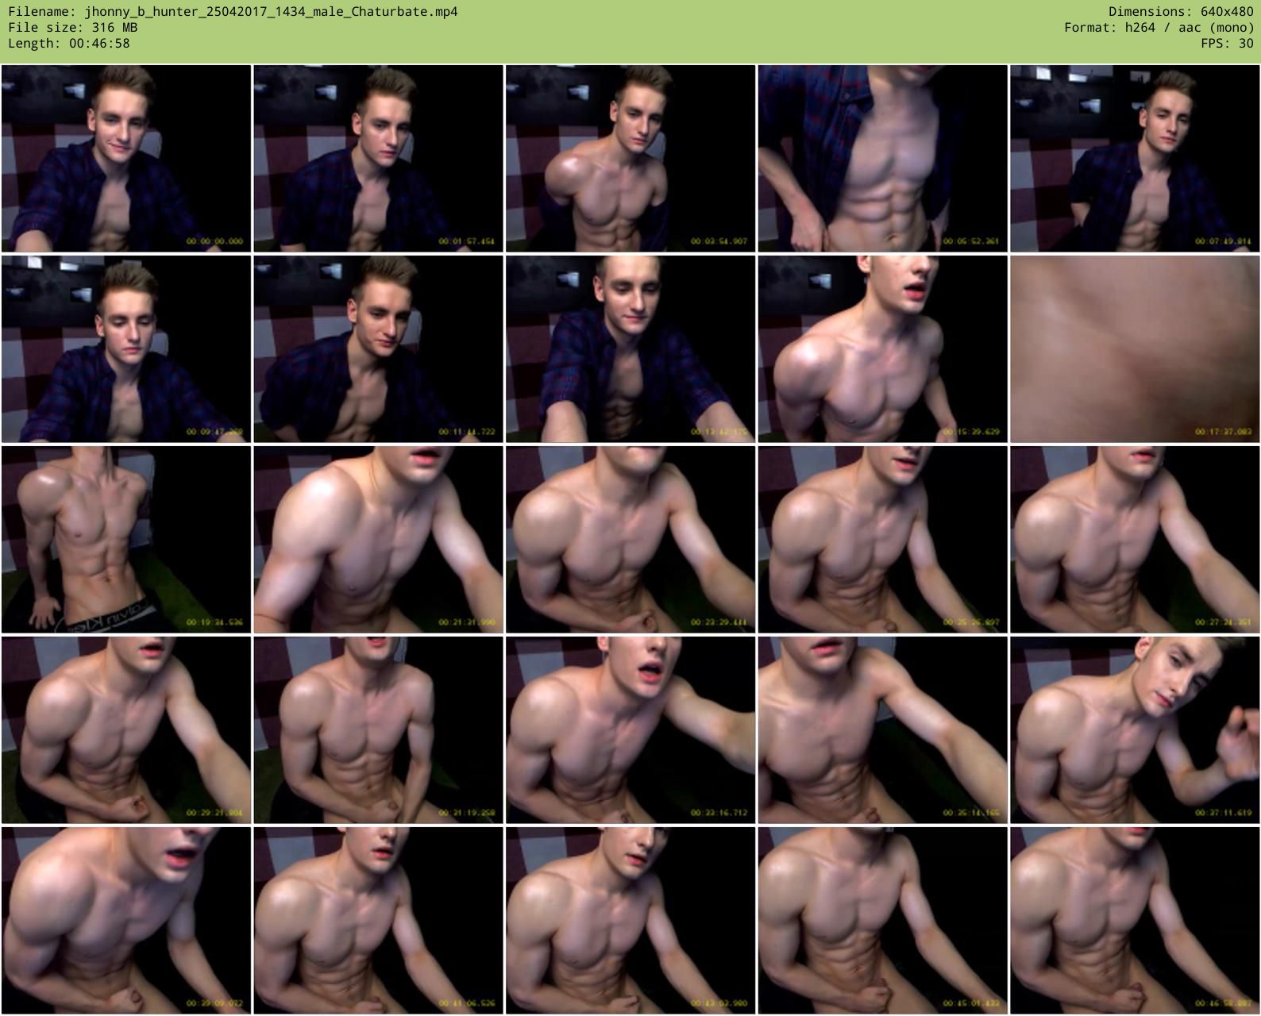
Task: Click the thumbnail timestamped 00:00:00.000
Action: 126,158
